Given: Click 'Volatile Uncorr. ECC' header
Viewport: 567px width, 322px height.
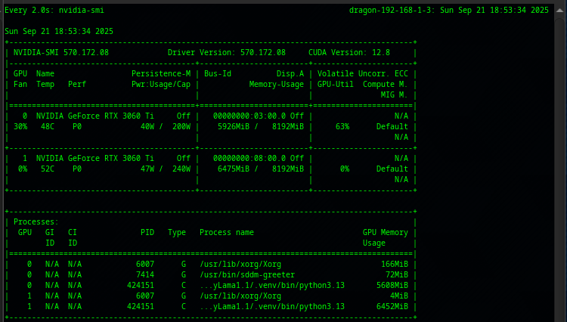Looking at the screenshot, I should 363,74.
